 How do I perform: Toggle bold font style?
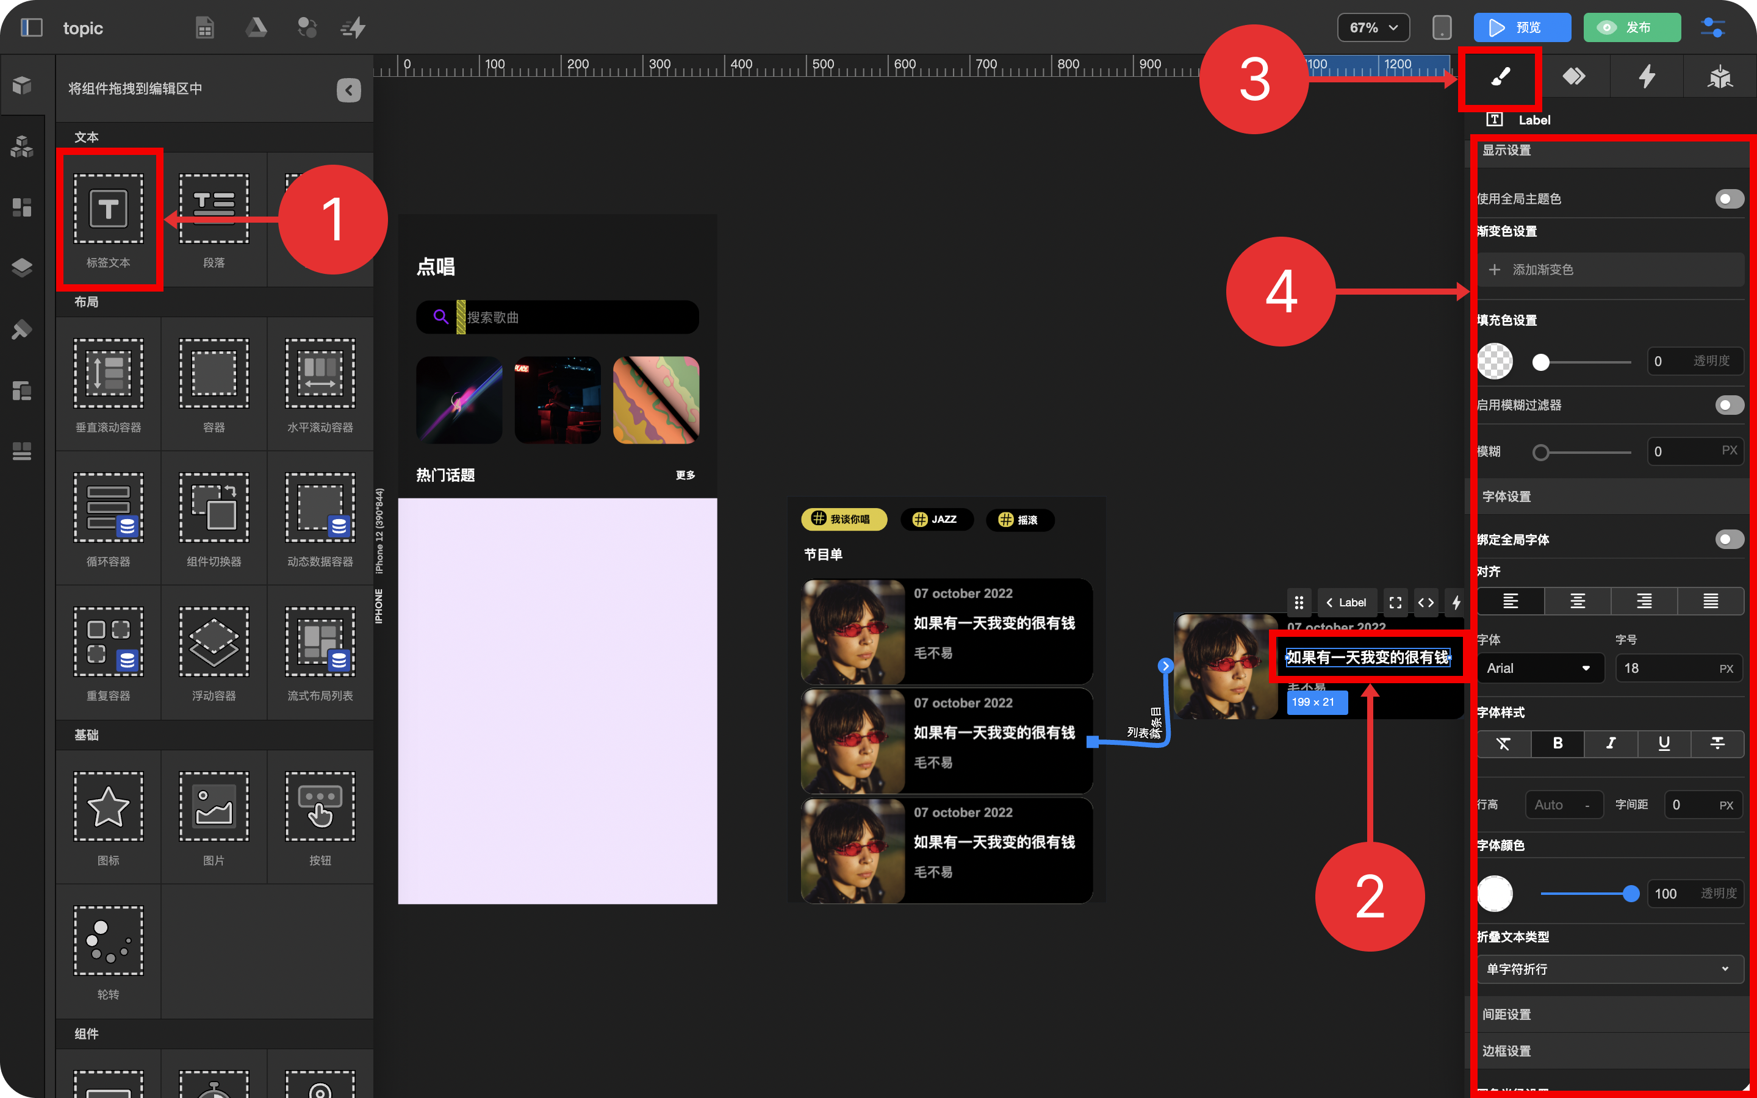[1558, 743]
